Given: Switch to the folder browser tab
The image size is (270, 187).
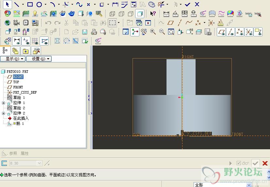Looking at the screenshot, I should pyautogui.click(x=15, y=51).
